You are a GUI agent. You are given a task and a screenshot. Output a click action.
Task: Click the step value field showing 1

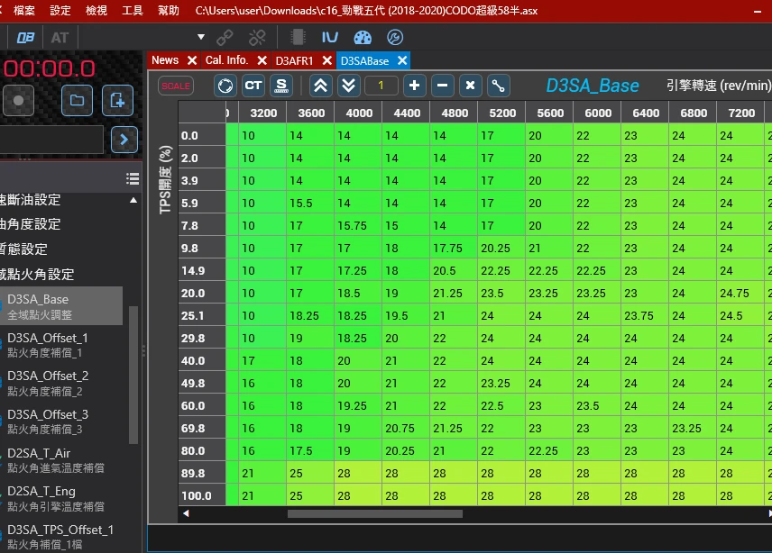point(381,86)
